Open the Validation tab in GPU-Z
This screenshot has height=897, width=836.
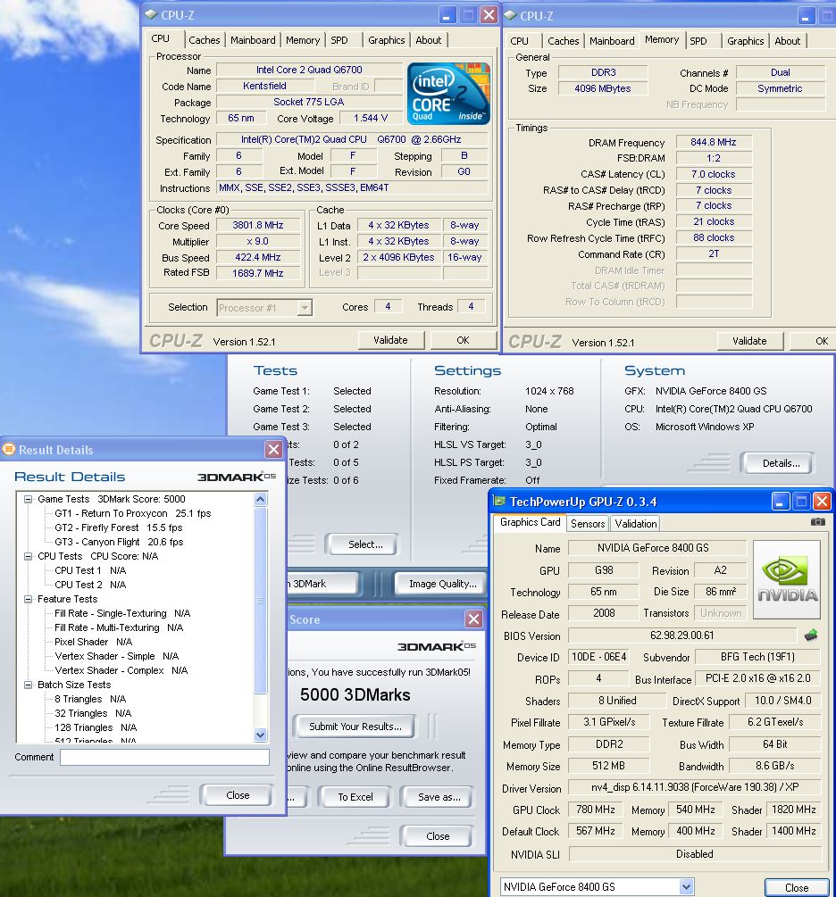coord(636,523)
